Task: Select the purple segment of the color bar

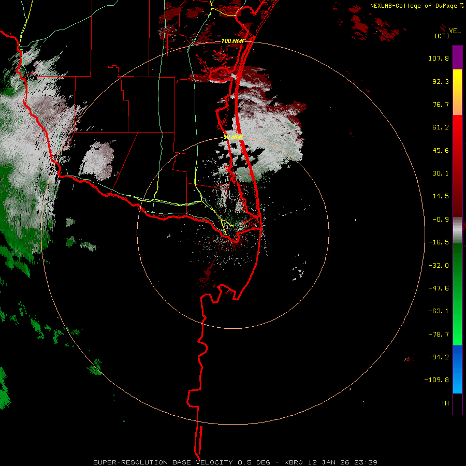Action: click(x=457, y=57)
